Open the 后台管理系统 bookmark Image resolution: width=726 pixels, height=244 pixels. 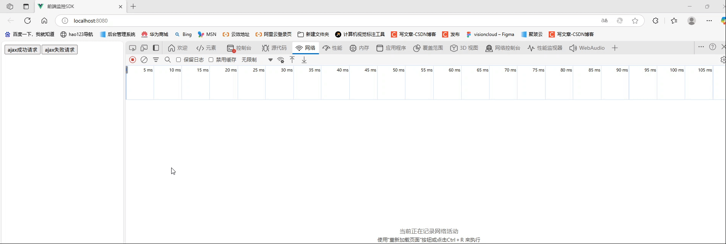[117, 34]
